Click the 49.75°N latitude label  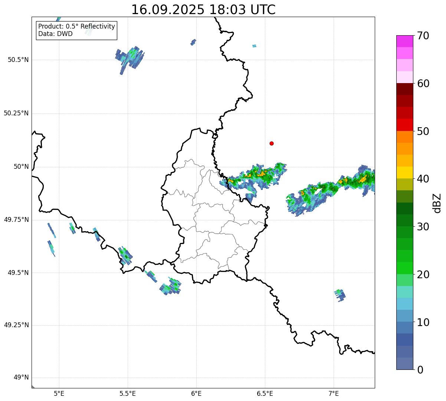point(16,220)
